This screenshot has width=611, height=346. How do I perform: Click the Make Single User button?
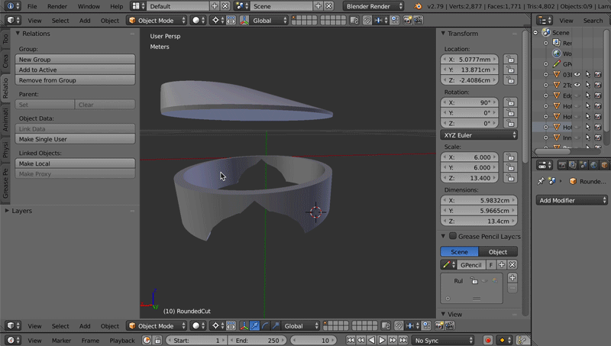(75, 139)
